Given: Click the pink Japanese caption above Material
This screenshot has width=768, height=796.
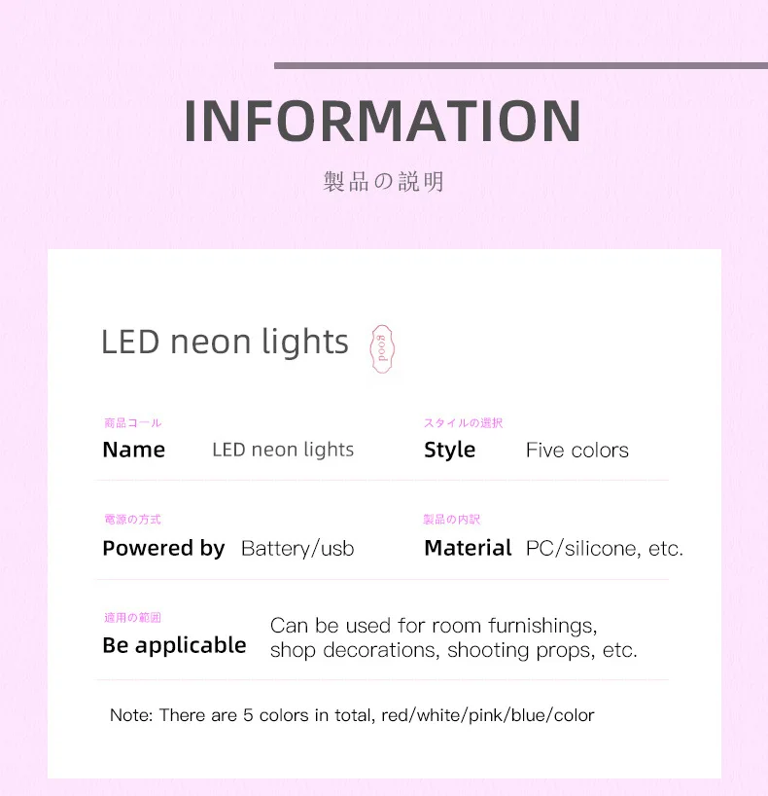Looking at the screenshot, I should pos(452,521).
